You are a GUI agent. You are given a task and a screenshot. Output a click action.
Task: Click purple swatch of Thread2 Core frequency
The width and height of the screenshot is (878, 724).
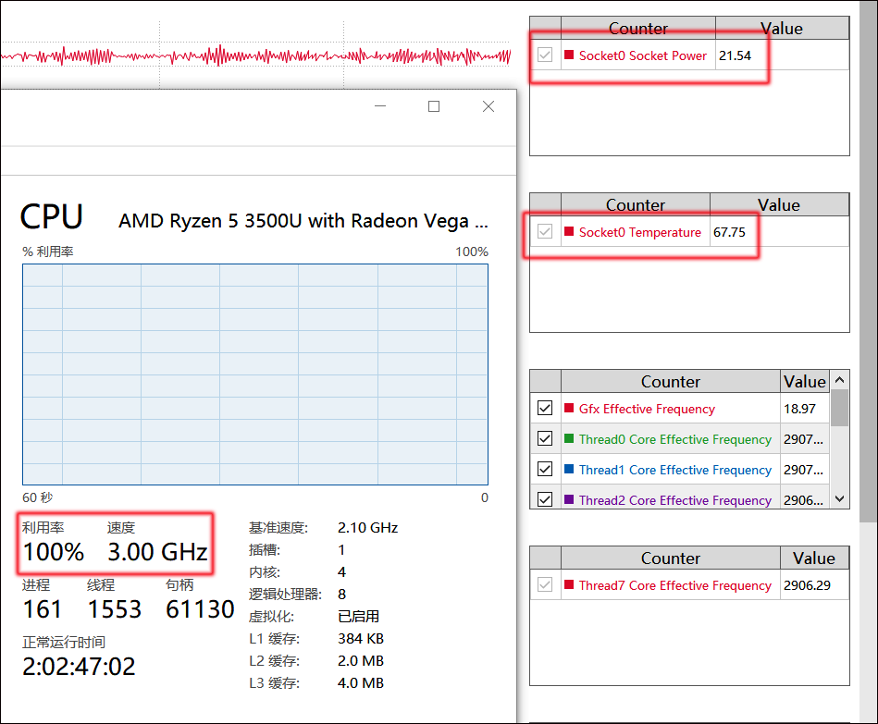tap(569, 499)
